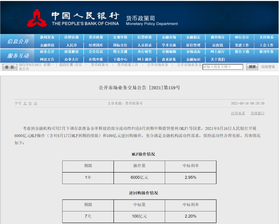Go to 政务公开 section
This screenshot has width=279, height=224.
pyautogui.click(x=47, y=52)
